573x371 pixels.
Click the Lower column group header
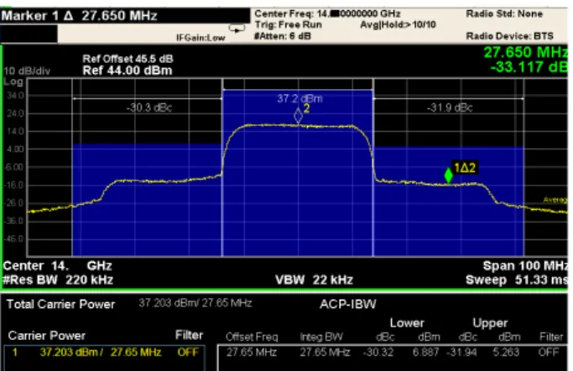pos(407,323)
